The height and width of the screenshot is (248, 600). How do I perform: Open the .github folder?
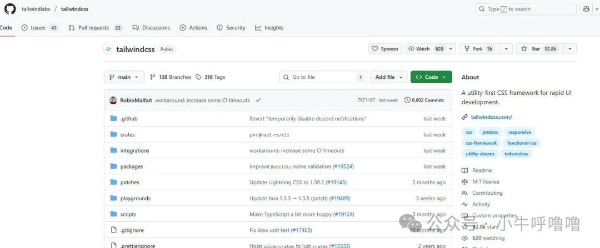(x=129, y=119)
